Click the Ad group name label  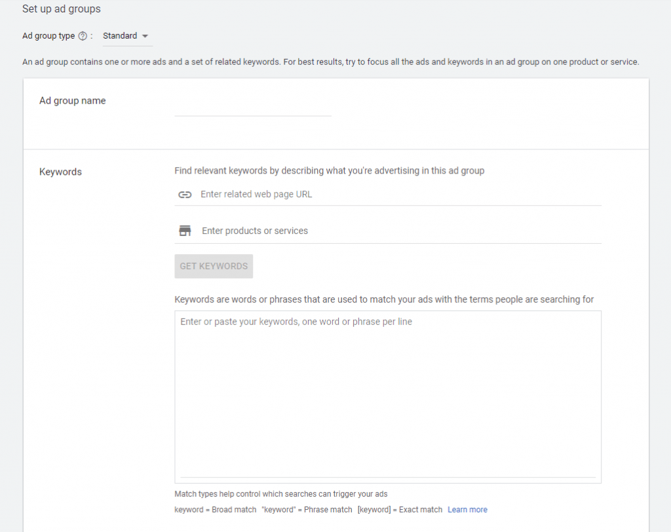click(73, 101)
